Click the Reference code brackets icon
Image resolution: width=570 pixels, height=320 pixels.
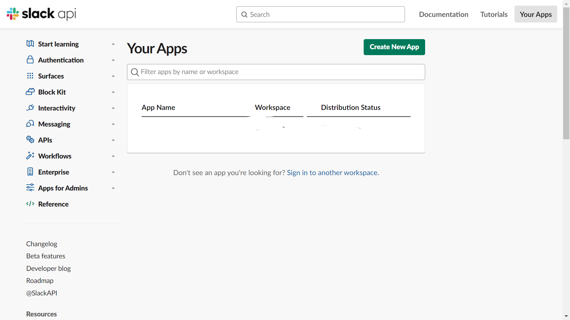coord(30,204)
